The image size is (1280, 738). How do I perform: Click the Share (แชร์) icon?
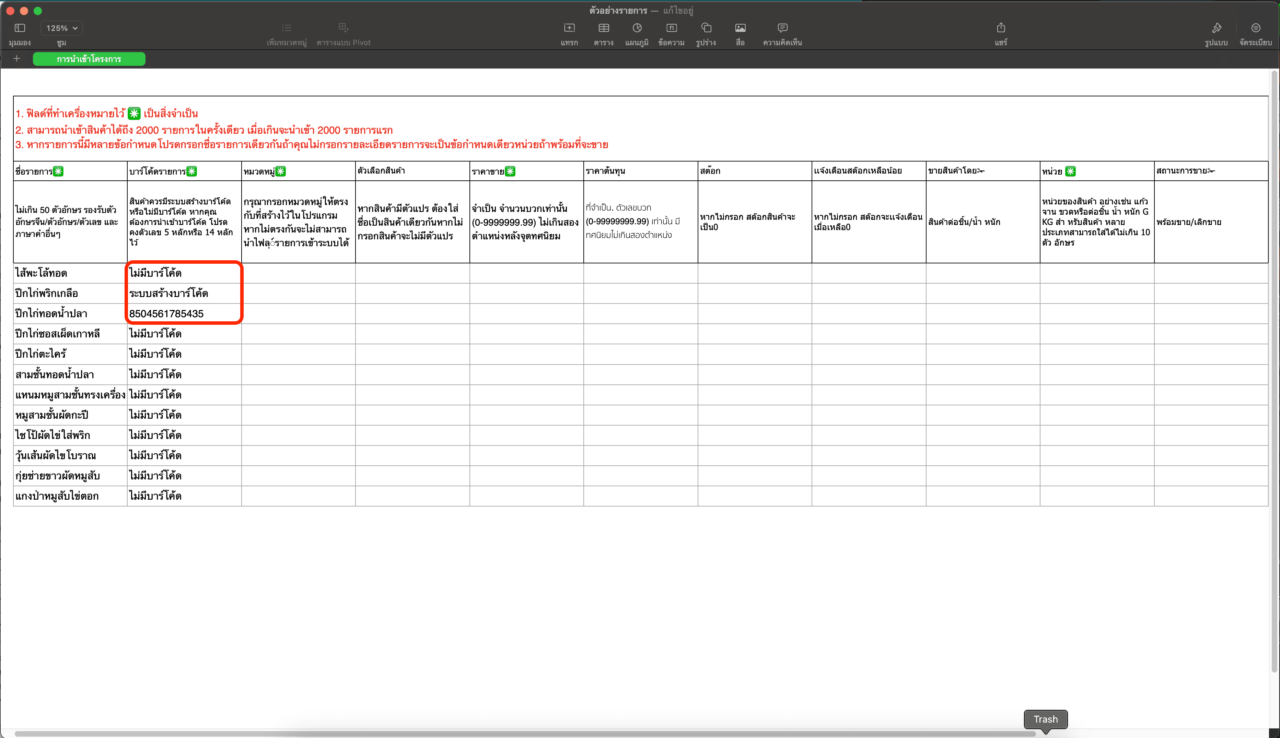click(1001, 28)
